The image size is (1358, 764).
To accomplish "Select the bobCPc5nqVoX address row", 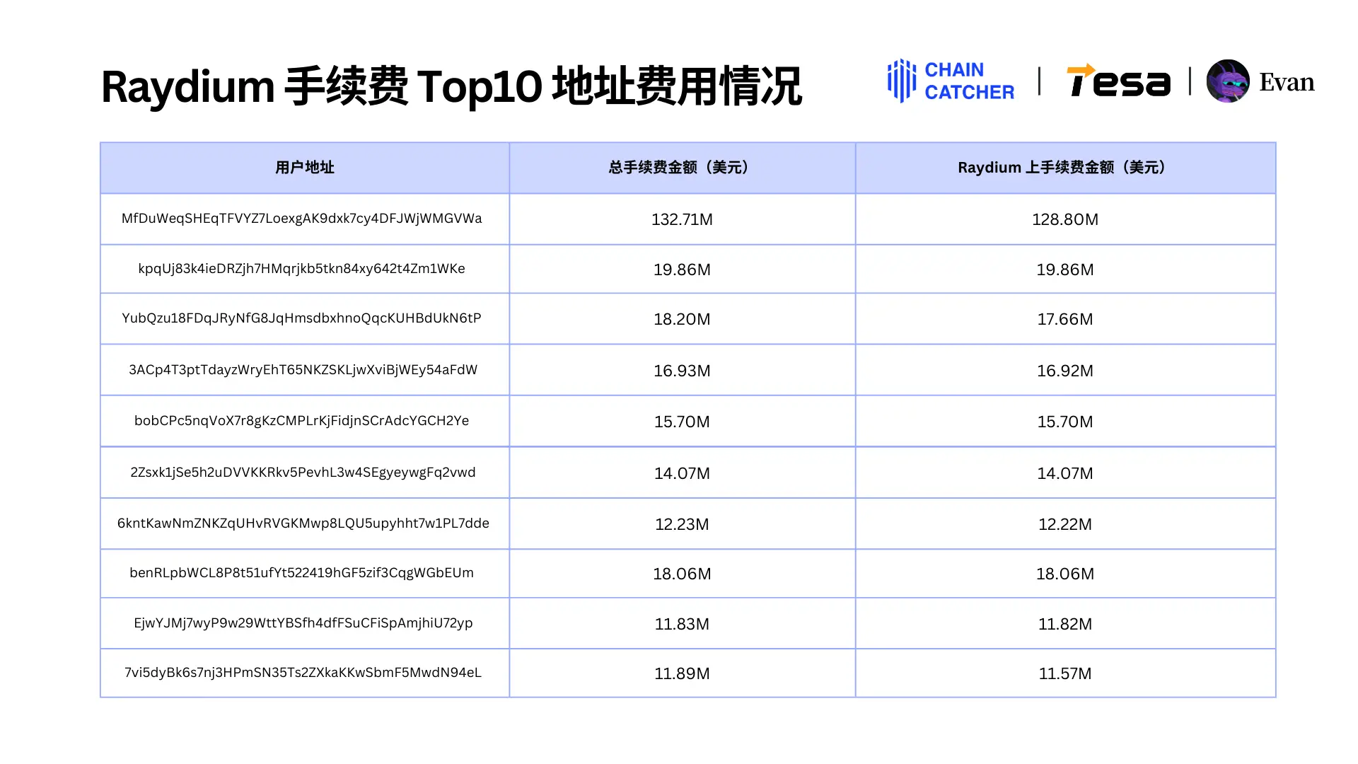I will coord(304,421).
